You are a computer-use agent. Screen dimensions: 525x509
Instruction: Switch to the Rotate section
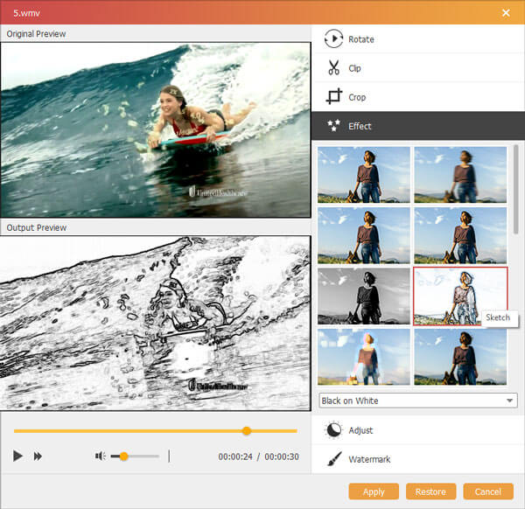pos(361,39)
